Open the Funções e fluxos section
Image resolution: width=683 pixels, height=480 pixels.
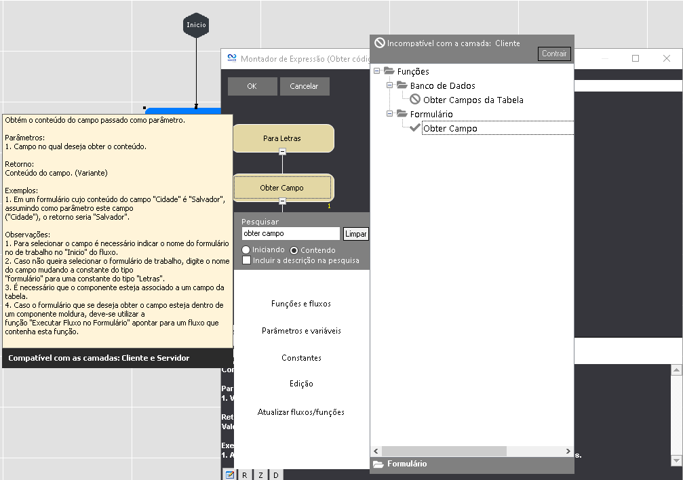(x=301, y=304)
